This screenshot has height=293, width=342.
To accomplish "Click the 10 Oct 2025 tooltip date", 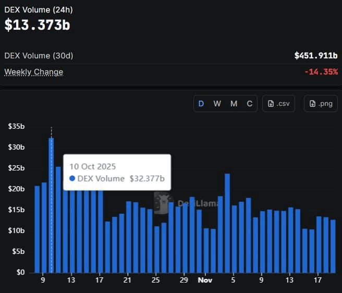I will [92, 166].
